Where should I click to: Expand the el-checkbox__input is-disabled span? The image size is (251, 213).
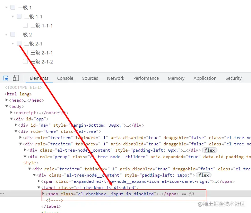point(43,194)
